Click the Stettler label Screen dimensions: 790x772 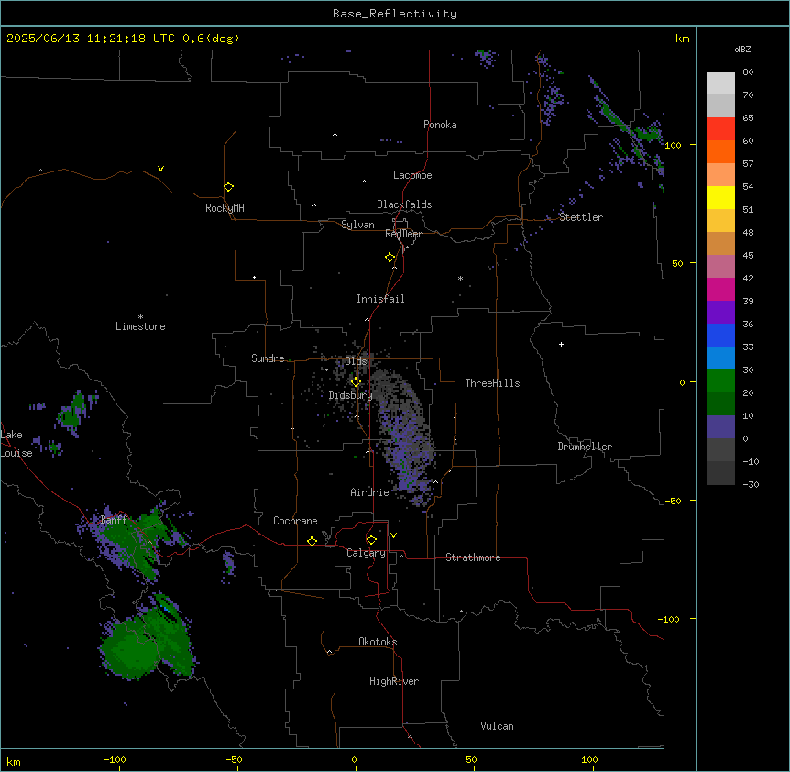581,217
